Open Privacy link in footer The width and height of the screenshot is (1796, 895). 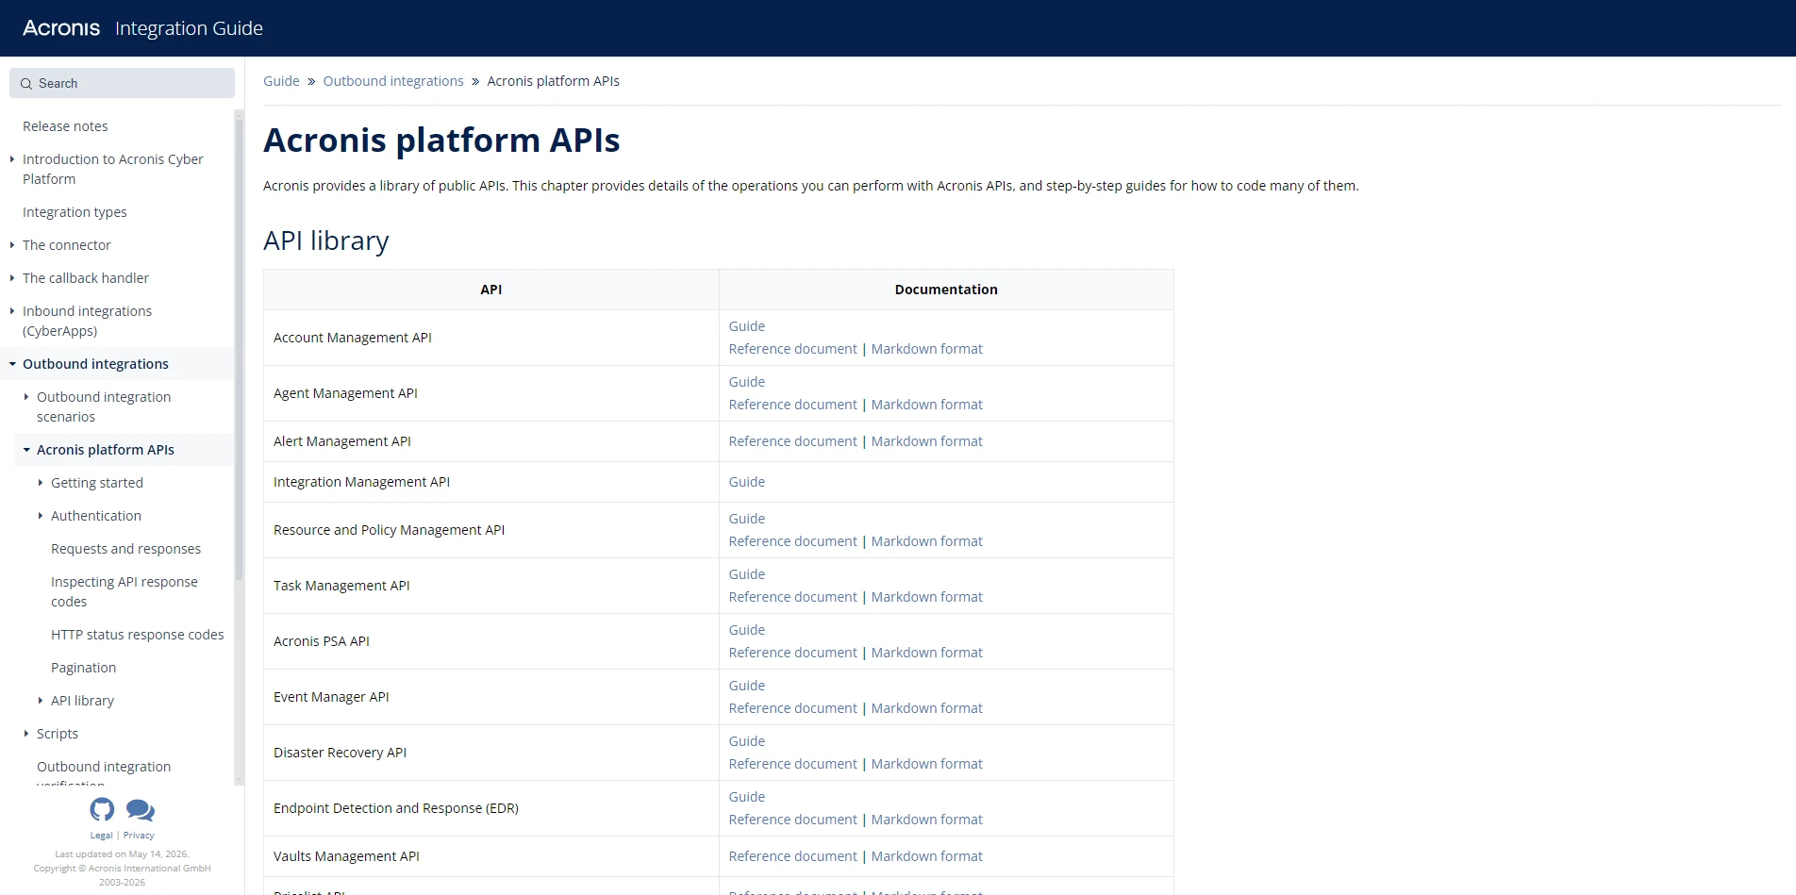point(139,836)
